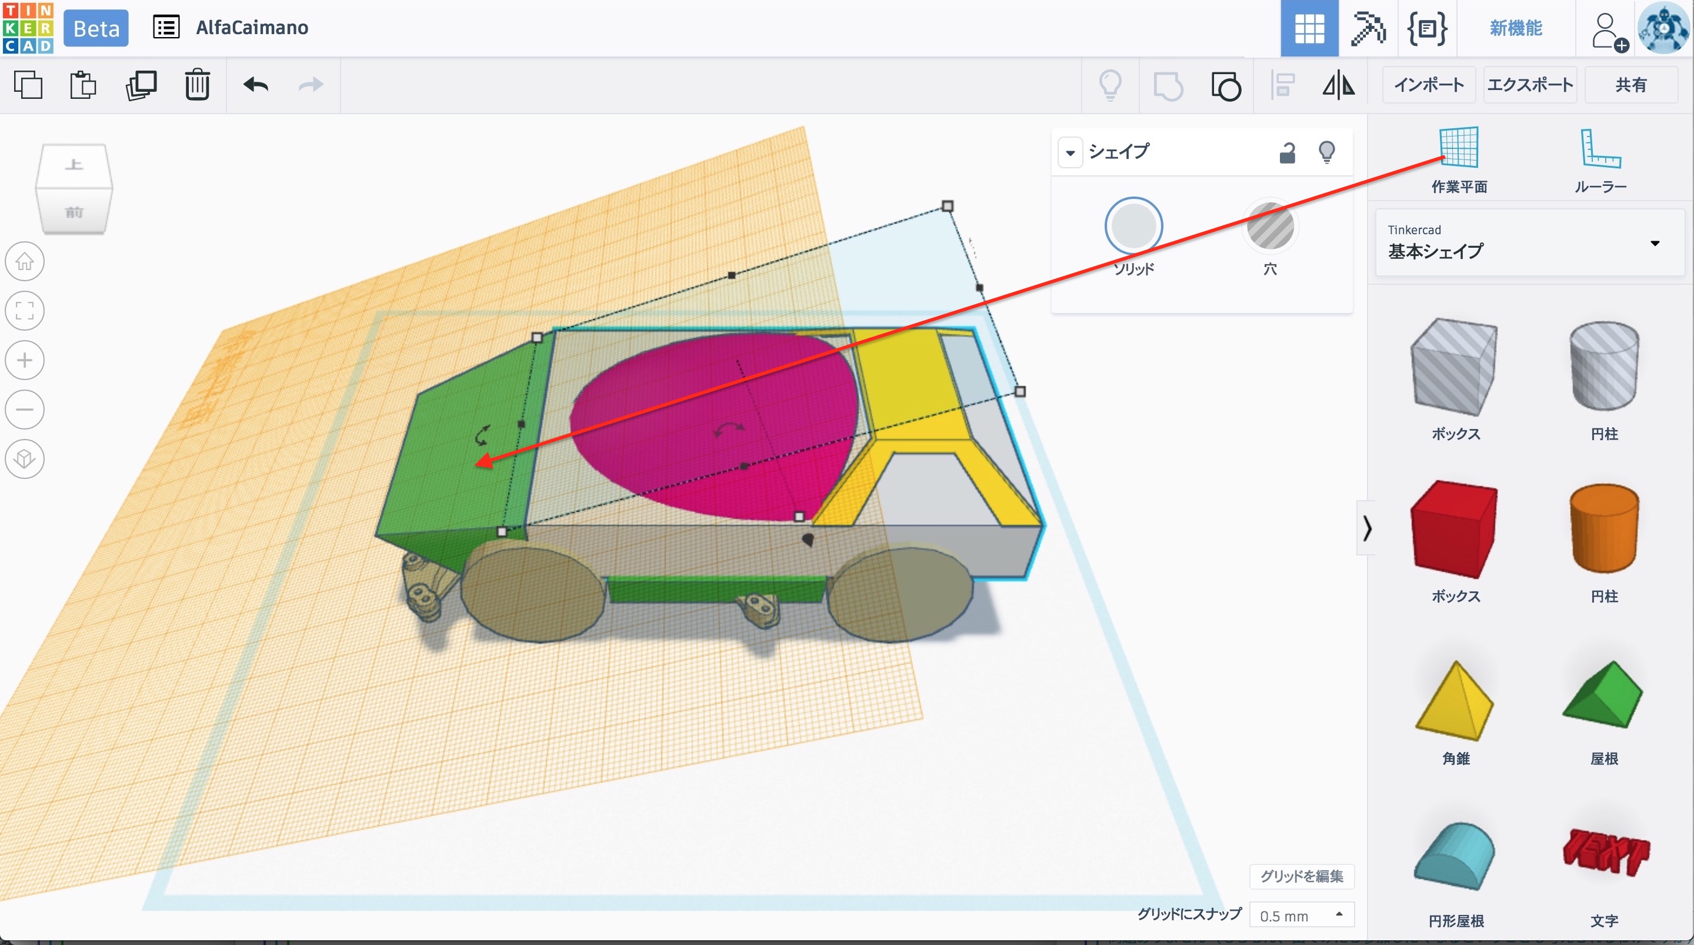Select the ソリッド solid color swatch
Screen dimensions: 1694x945
coord(1133,227)
